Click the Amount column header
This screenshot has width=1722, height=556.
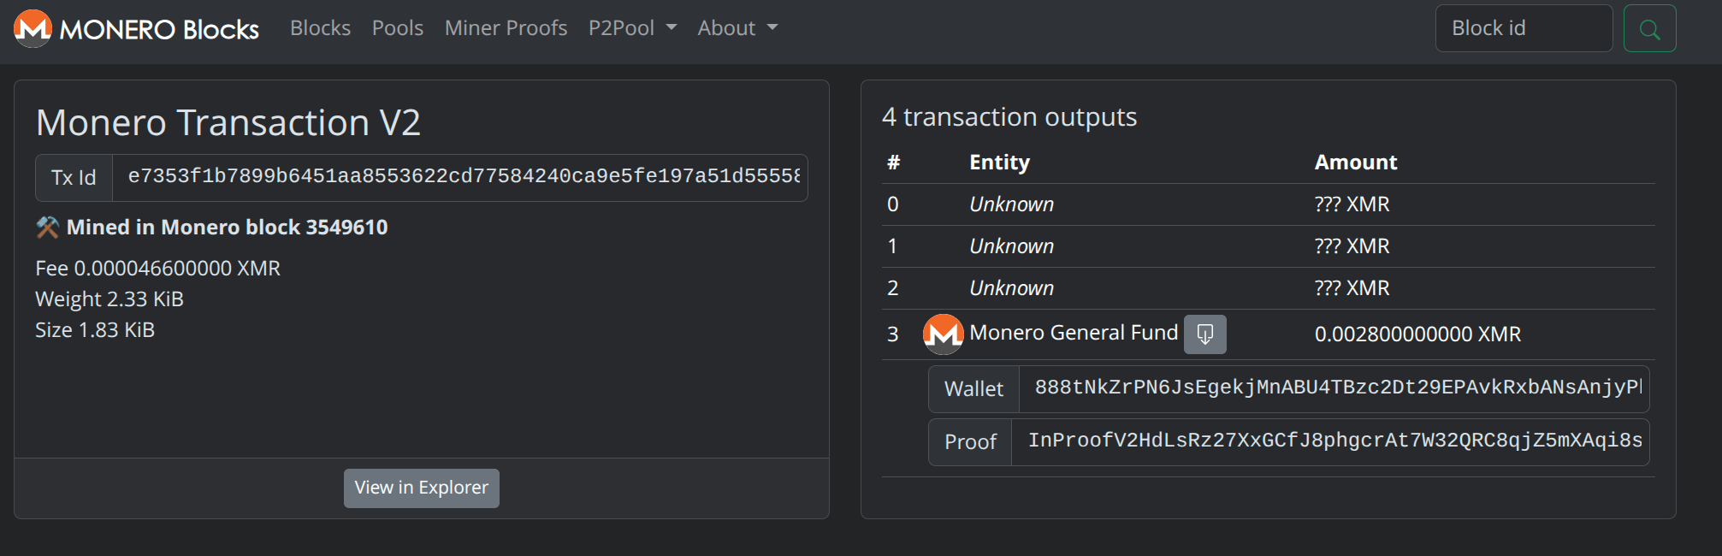pyautogui.click(x=1355, y=163)
